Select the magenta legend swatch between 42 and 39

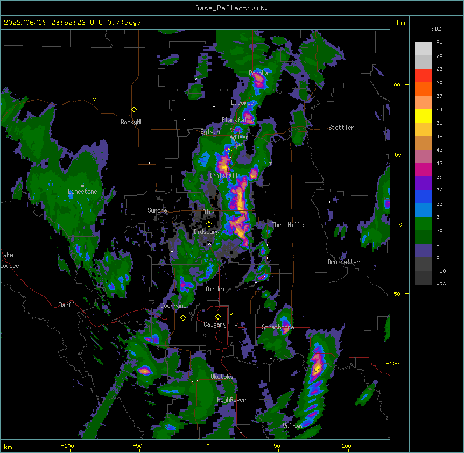423,169
